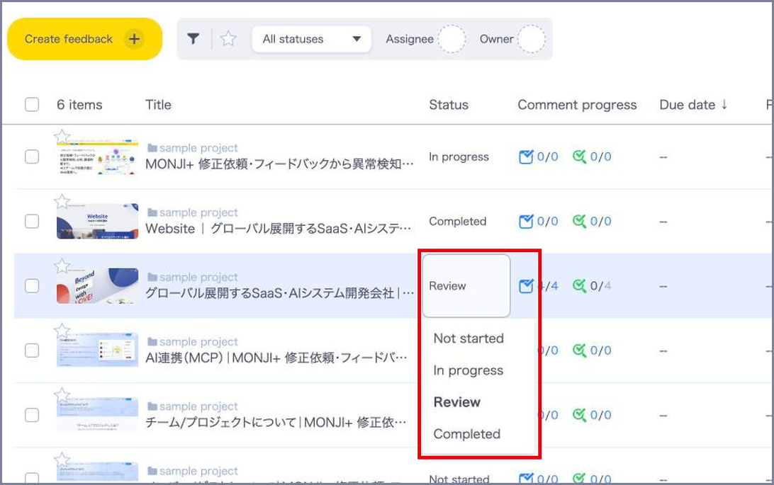Check the グローバル展開するSaaS highlighted row checkbox
This screenshot has height=485, width=774.
click(32, 286)
